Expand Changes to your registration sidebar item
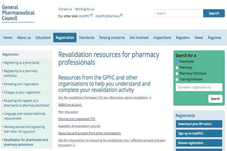This screenshot has width=227, height=151. pos(22,93)
